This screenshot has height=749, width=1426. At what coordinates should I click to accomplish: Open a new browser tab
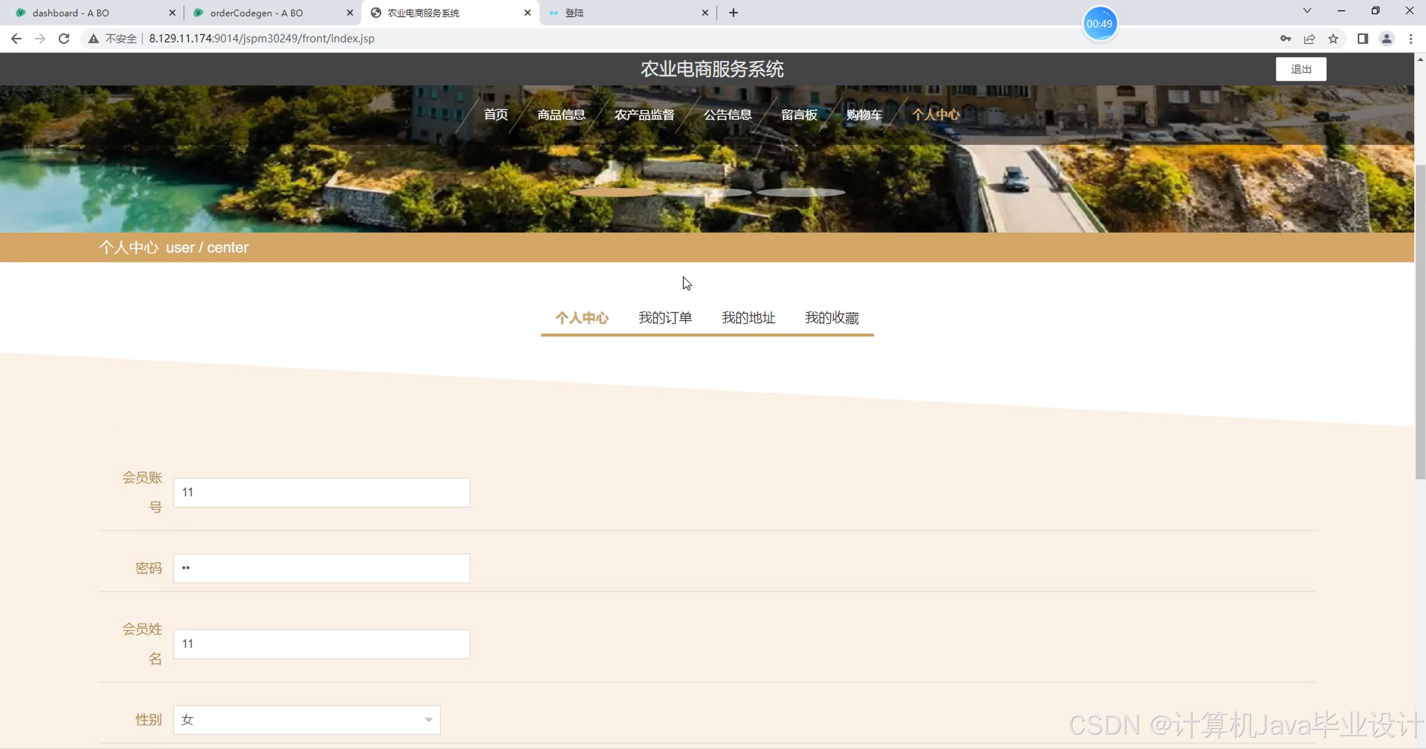click(x=734, y=12)
